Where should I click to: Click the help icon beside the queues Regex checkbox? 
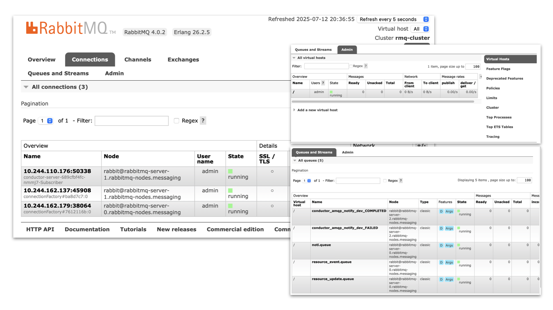pyautogui.click(x=401, y=181)
